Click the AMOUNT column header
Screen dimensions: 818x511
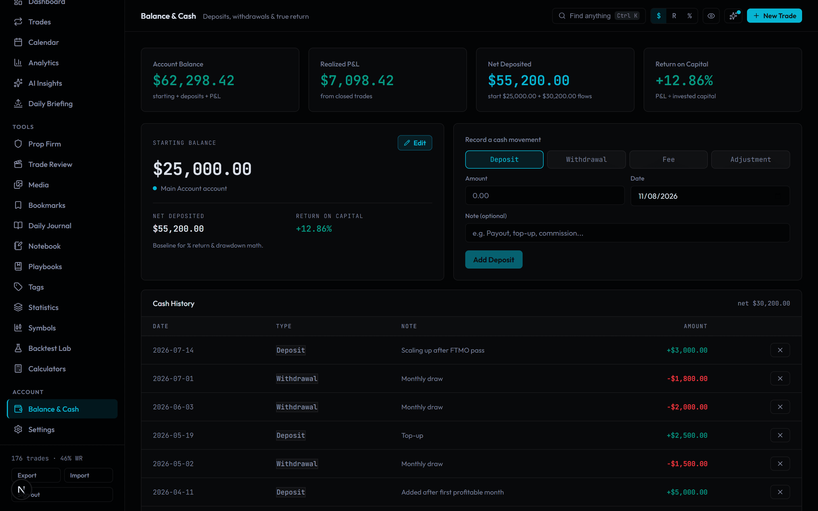(x=695, y=326)
